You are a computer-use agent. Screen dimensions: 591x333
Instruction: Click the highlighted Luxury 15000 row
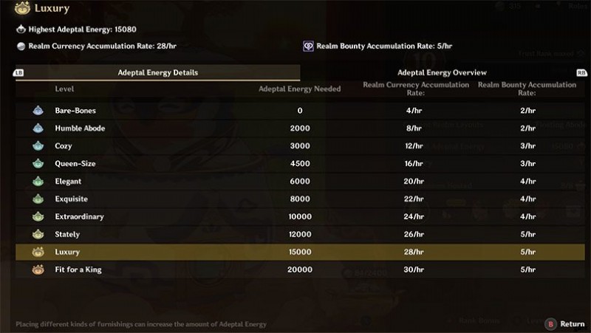pyautogui.click(x=301, y=252)
